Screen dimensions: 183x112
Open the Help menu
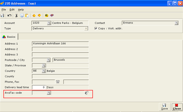coord(21,10)
